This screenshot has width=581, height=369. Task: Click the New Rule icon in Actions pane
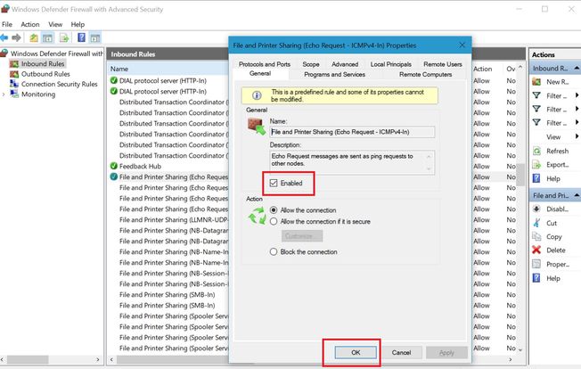pyautogui.click(x=536, y=81)
